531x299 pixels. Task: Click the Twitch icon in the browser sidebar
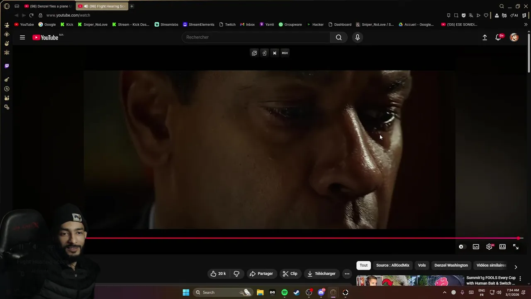[x=7, y=66]
